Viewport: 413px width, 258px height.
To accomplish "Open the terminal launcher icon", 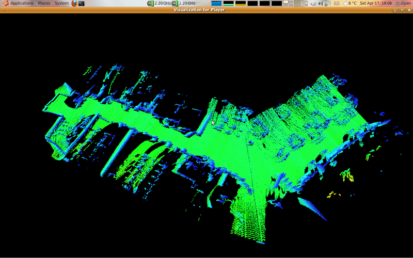I will [82, 3].
